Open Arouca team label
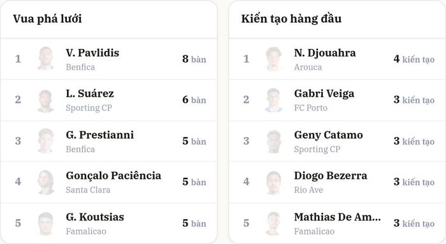446x244 pixels. pyautogui.click(x=308, y=67)
